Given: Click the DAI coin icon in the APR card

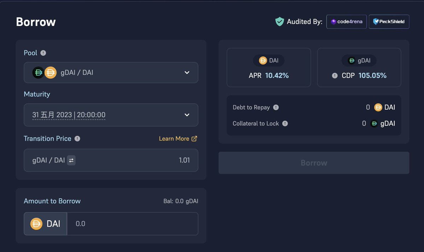Looking at the screenshot, I should pos(263,61).
